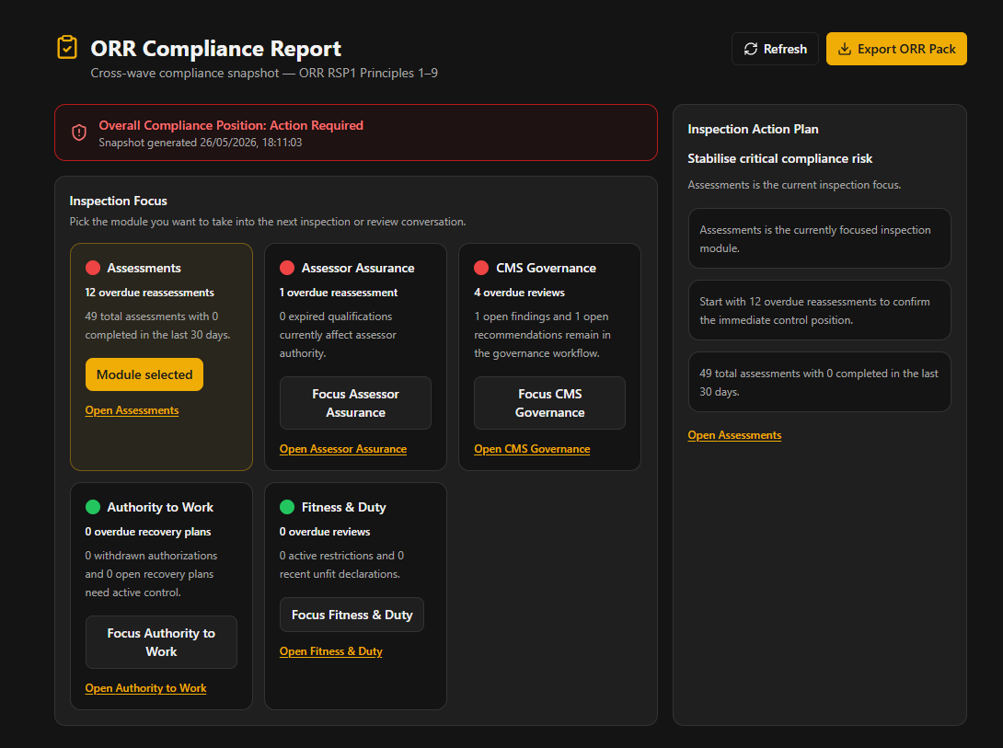The width and height of the screenshot is (1003, 748).
Task: Click the red status dot on CMS Governance
Action: tap(481, 268)
